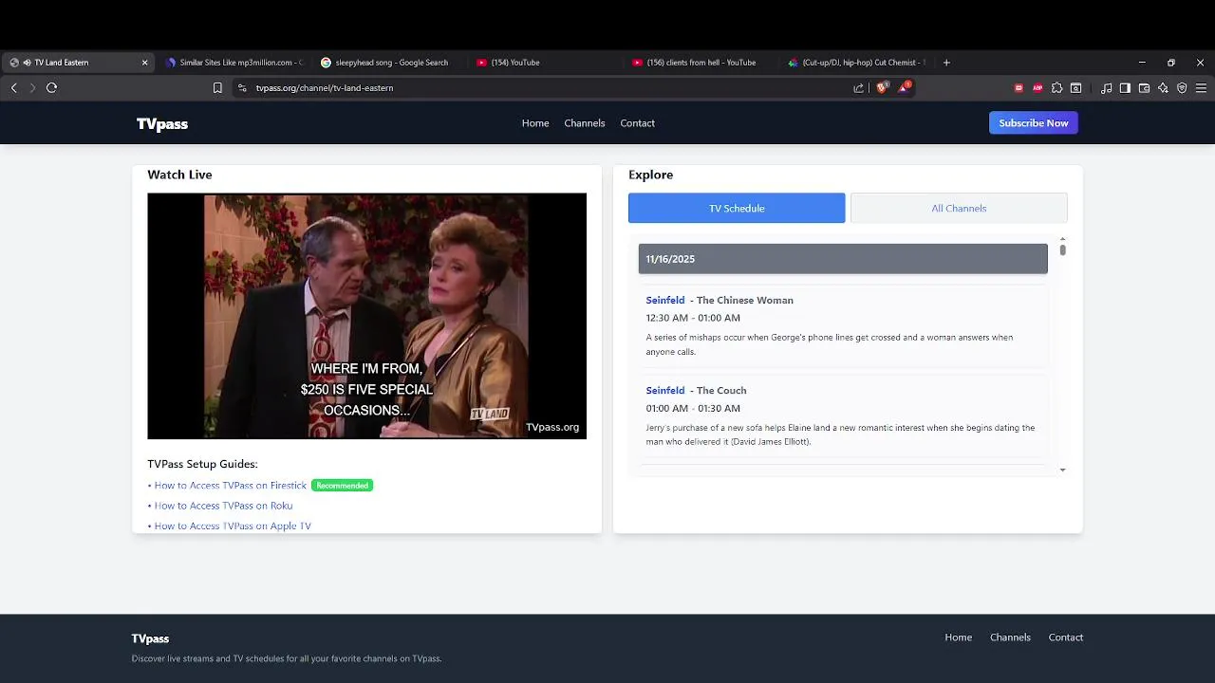Open site settings icon in address bar
1215x683 pixels.
(242, 87)
